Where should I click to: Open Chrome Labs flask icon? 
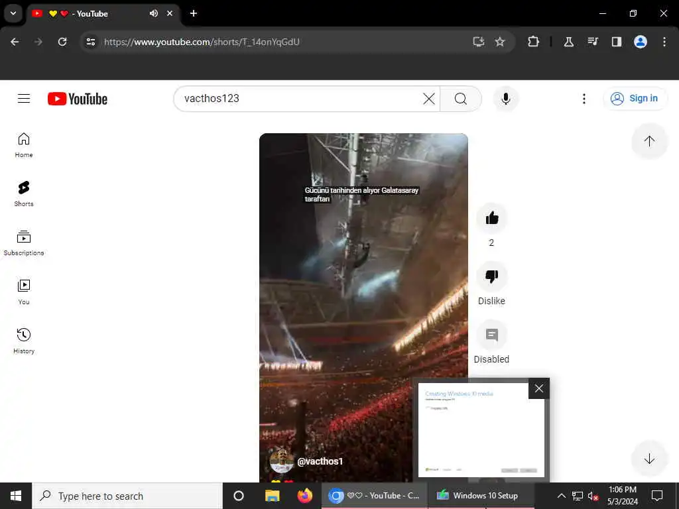pos(568,42)
